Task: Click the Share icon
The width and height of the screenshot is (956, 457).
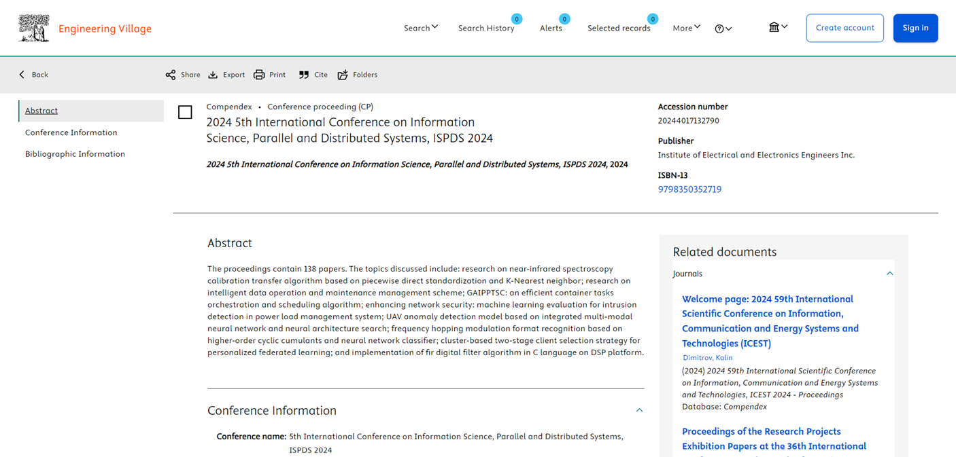Action: (171, 75)
